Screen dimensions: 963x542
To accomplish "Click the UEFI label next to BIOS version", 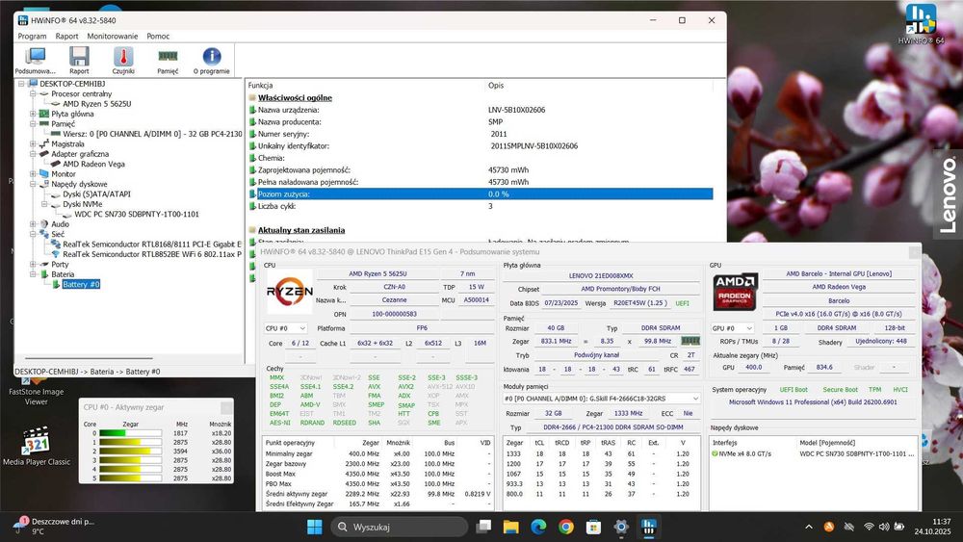I will (x=683, y=303).
